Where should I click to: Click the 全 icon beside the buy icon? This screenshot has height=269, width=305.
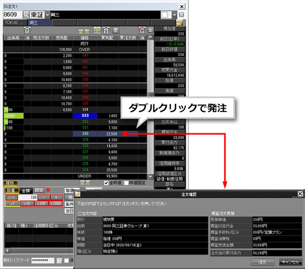[150, 30]
